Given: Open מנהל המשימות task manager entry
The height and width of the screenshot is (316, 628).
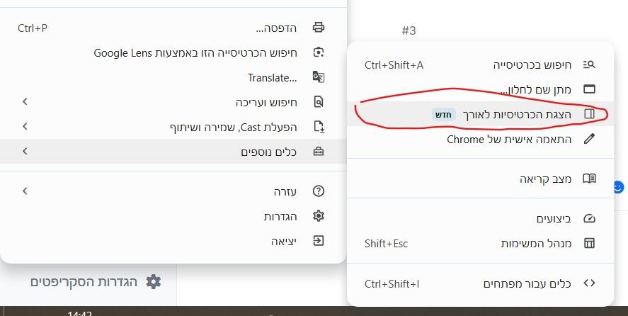Looking at the screenshot, I should pos(480,244).
